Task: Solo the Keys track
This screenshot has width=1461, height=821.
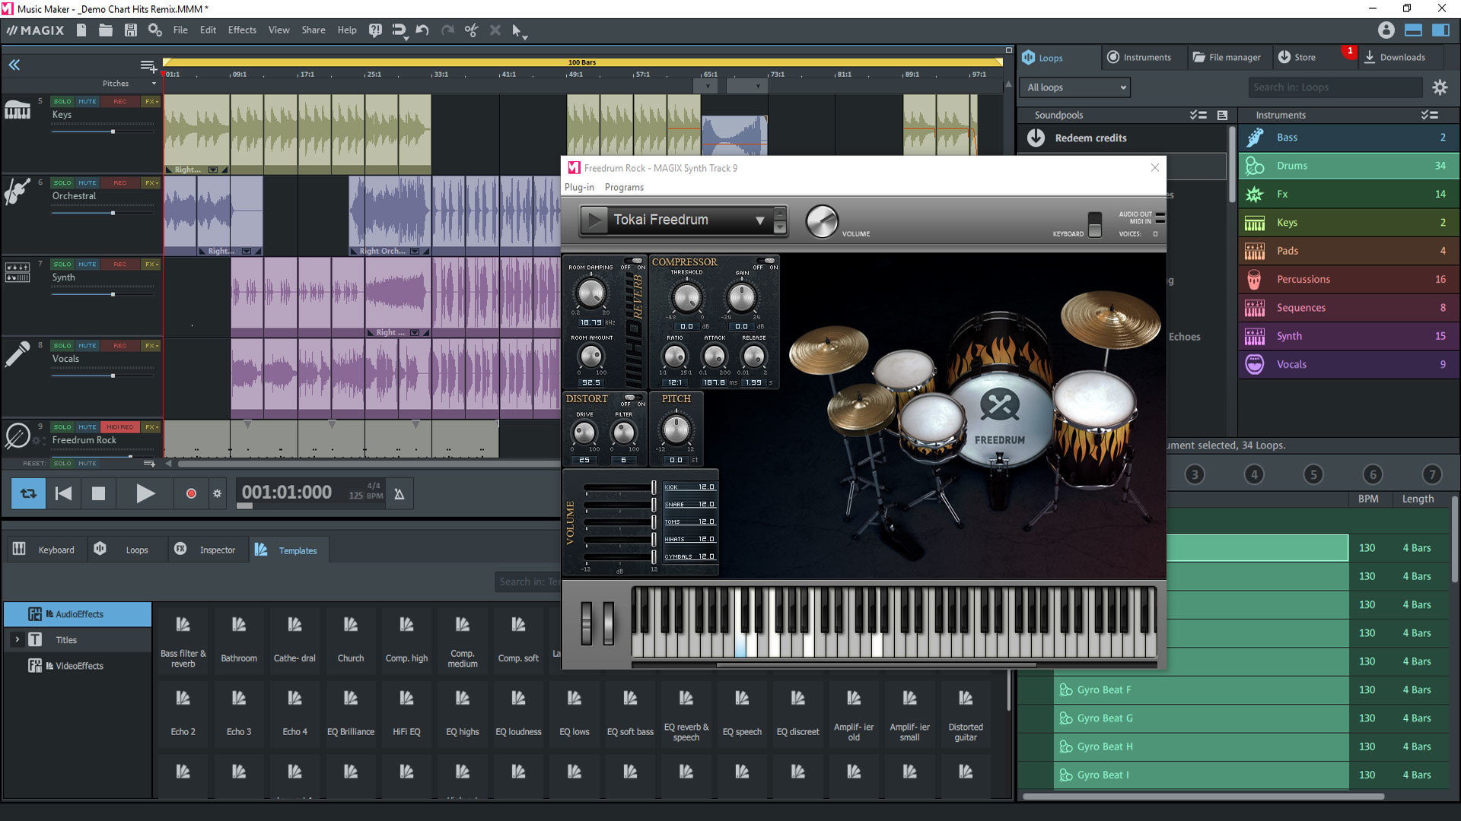Action: (x=62, y=101)
